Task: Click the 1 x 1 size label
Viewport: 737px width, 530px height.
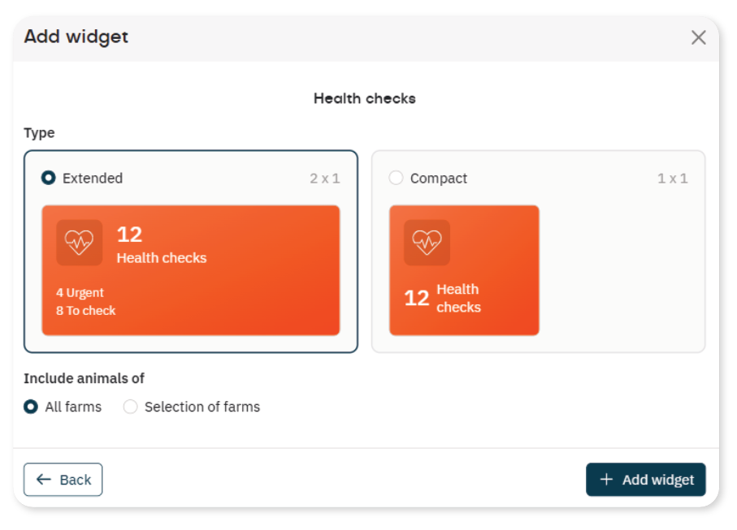Action: 673,179
